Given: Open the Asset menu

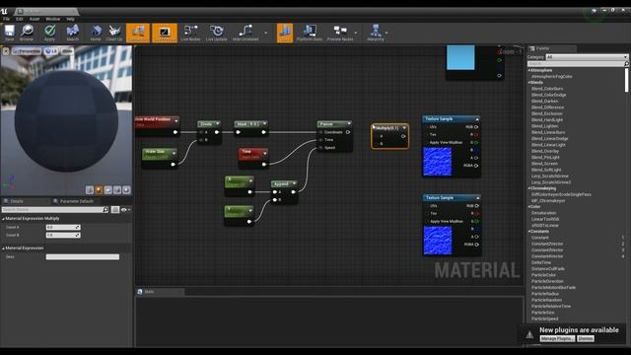Looking at the screenshot, I should [35, 19].
